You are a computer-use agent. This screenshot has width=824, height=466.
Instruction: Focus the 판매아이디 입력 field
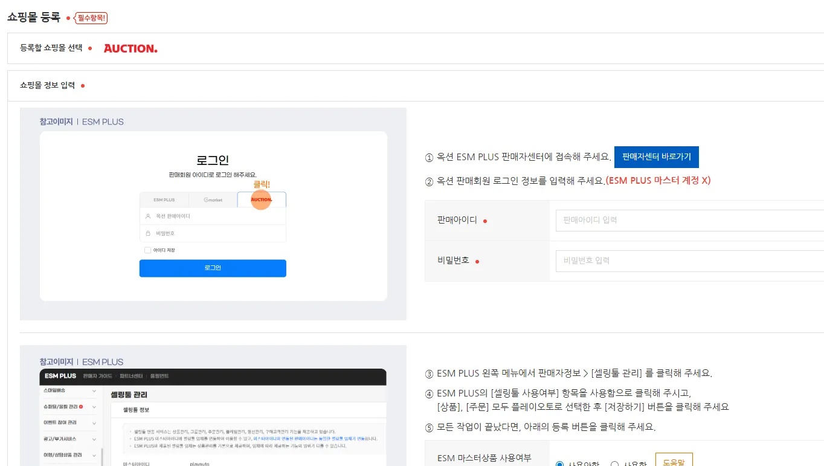[x=689, y=220]
